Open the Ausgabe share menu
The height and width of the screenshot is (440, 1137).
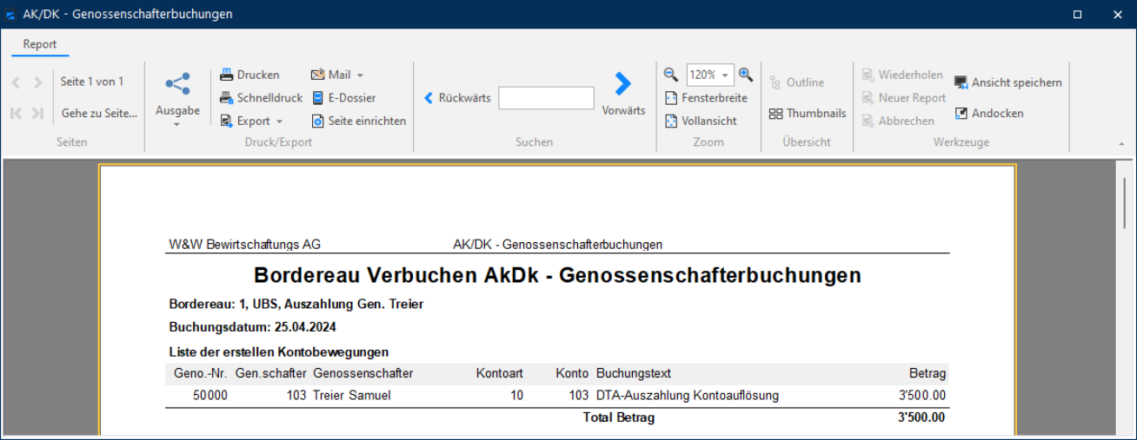pos(177,99)
